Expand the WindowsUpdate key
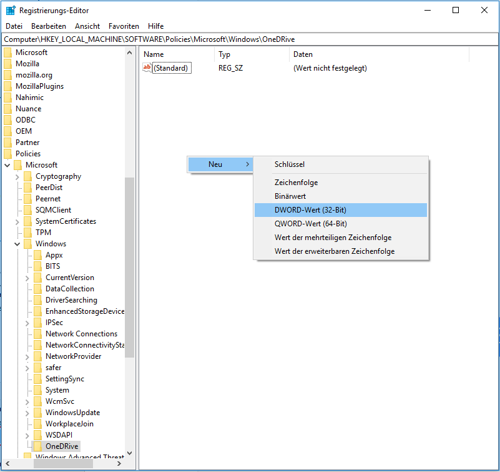500x472 pixels. click(27, 413)
